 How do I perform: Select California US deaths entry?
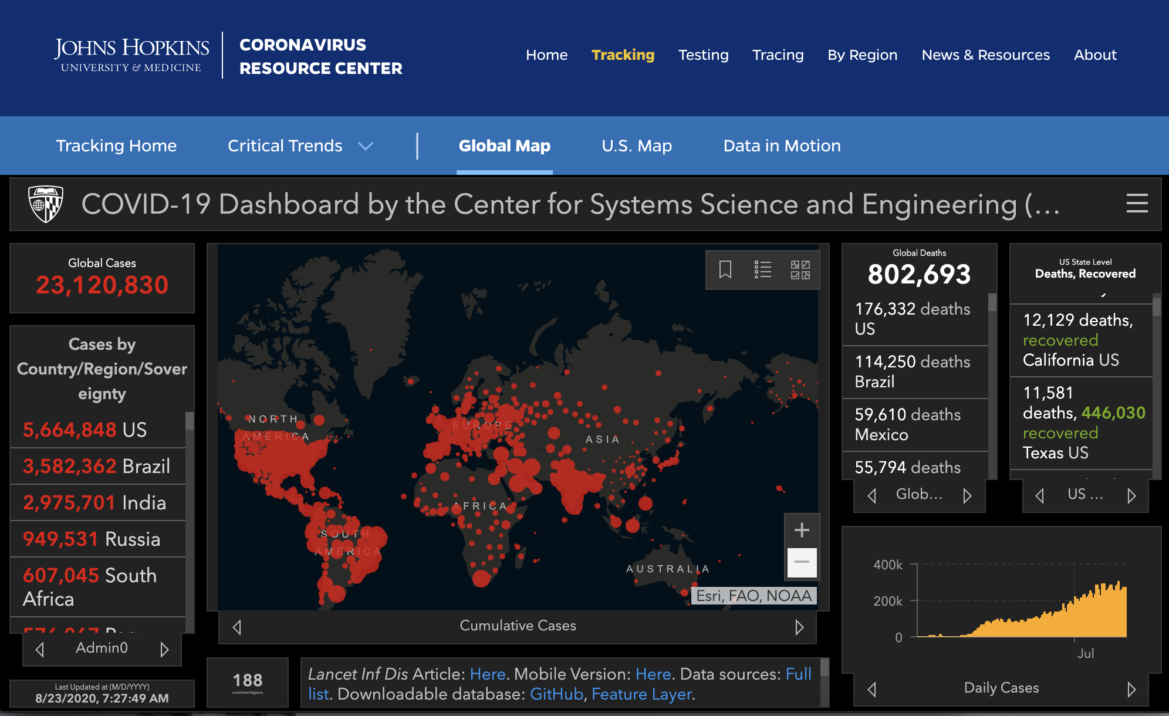click(1081, 340)
